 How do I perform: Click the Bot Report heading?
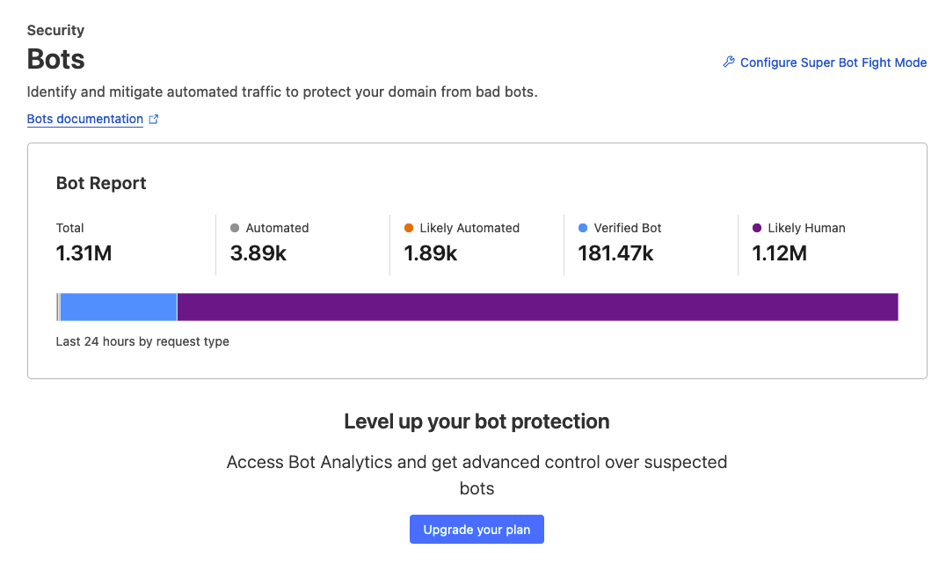[x=101, y=183]
